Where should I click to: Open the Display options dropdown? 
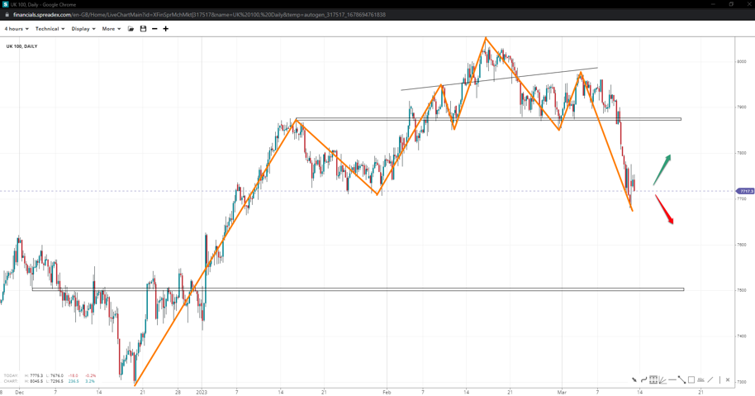tap(83, 29)
